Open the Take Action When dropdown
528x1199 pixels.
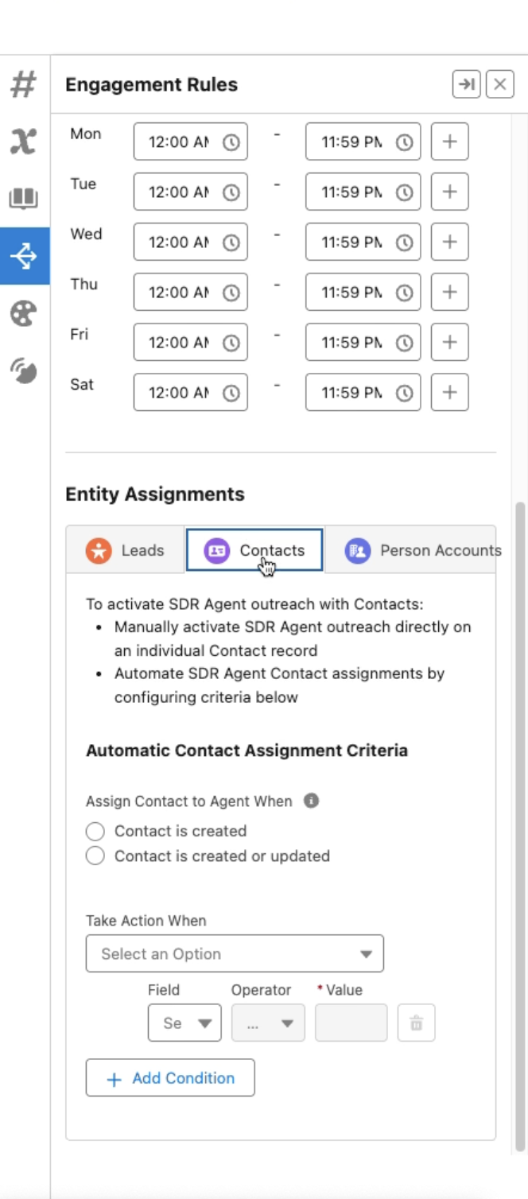pos(235,953)
